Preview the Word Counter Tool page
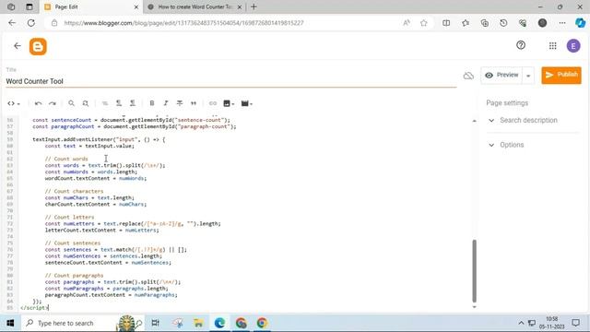 pos(501,76)
